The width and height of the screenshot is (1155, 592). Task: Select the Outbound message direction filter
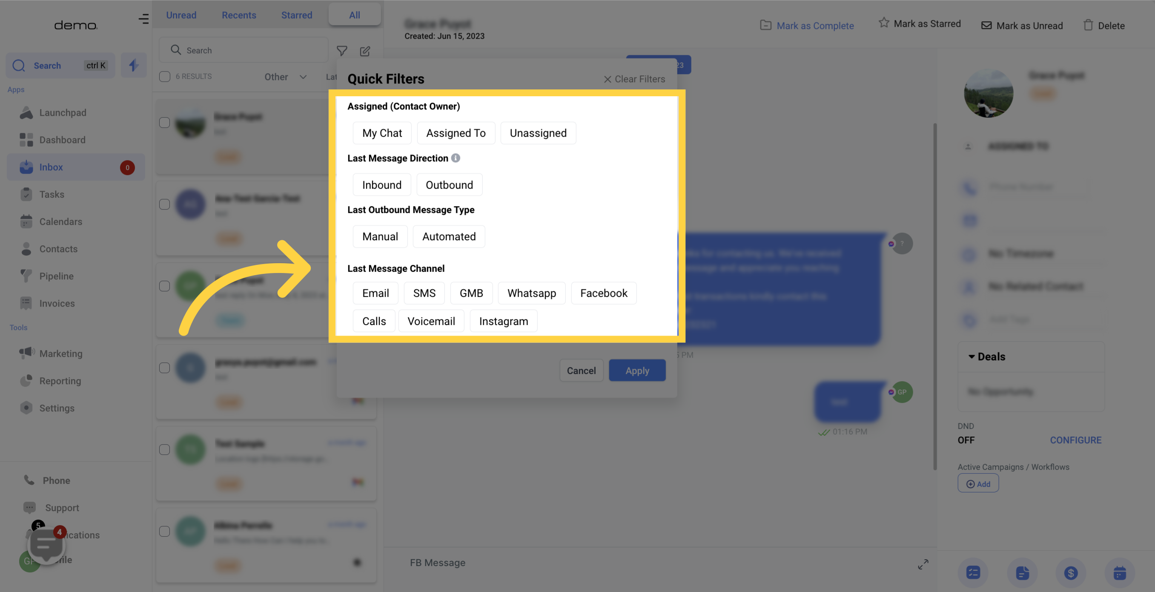(449, 184)
